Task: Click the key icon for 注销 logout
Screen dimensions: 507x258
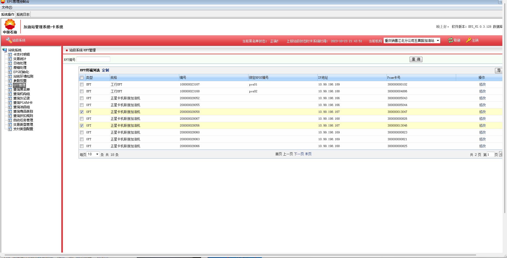Action: pos(468,40)
